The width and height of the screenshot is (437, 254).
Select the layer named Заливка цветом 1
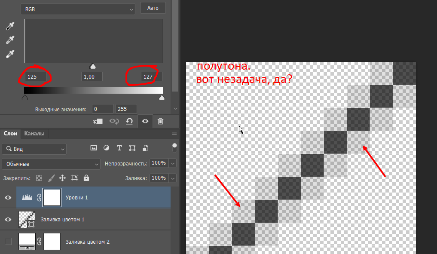[x=62, y=220]
